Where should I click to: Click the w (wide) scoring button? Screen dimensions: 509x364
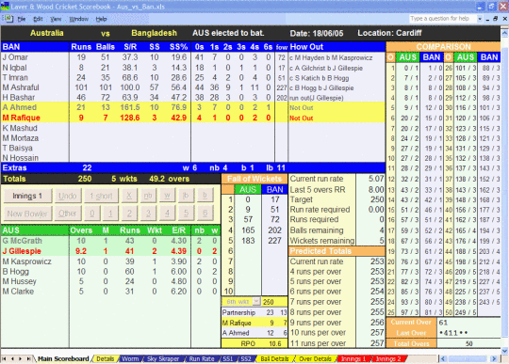(x=167, y=196)
